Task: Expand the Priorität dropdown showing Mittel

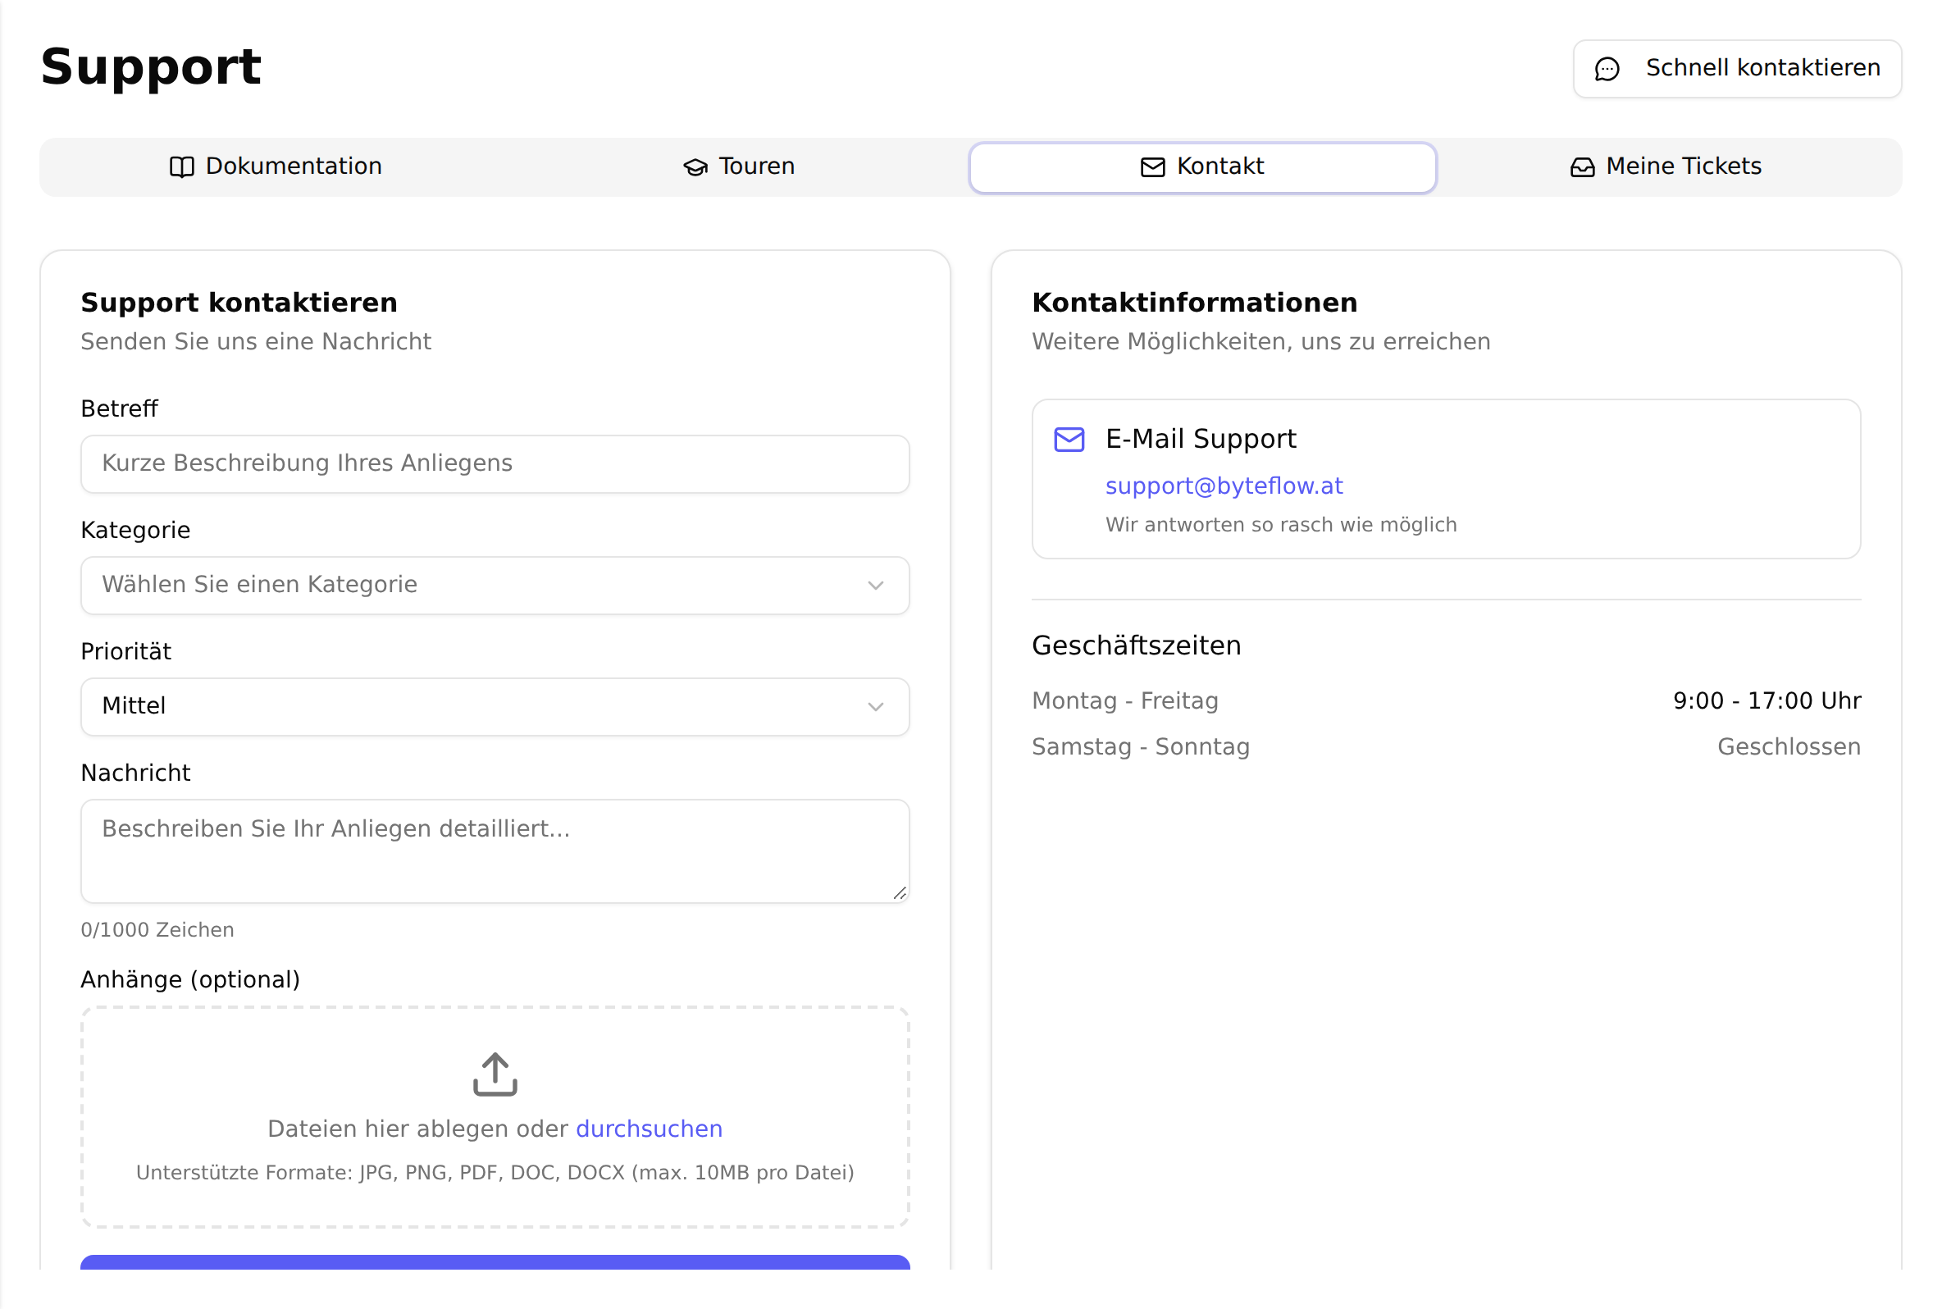Action: pos(495,706)
